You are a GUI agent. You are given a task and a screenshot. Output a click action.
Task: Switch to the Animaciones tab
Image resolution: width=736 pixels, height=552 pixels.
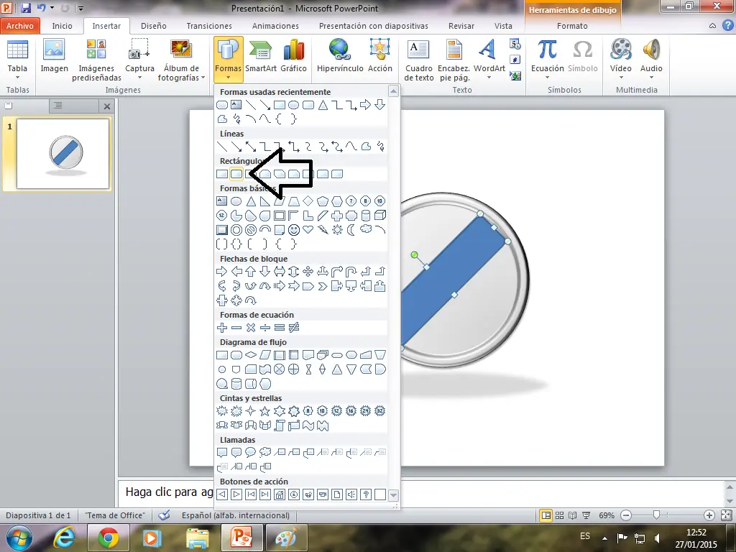(275, 26)
